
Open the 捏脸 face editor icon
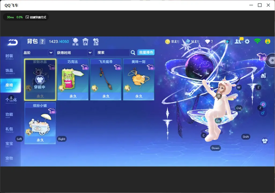point(75,42)
